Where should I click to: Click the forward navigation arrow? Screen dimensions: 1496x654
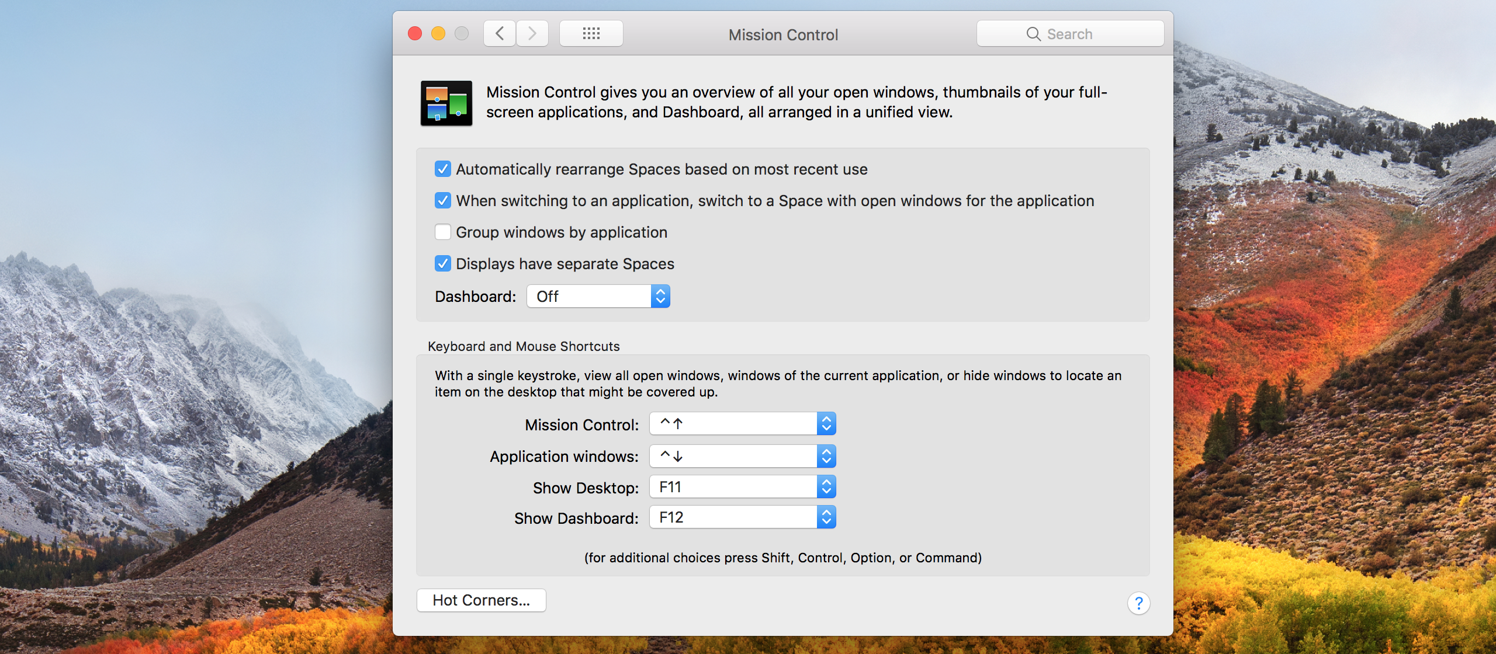532,34
